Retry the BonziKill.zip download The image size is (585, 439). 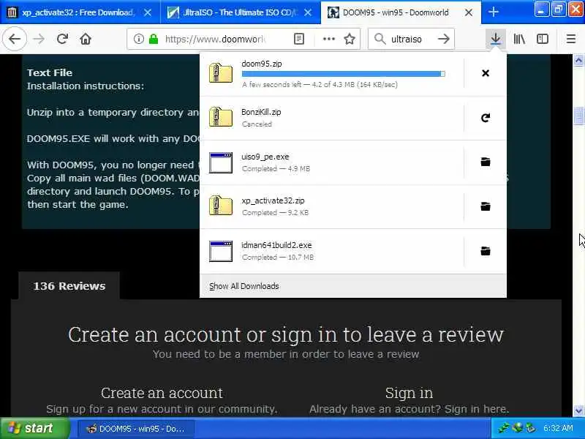486,118
